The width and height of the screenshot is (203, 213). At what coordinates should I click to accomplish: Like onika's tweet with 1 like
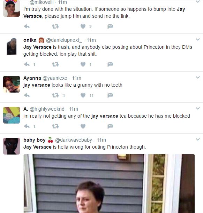point(83,64)
